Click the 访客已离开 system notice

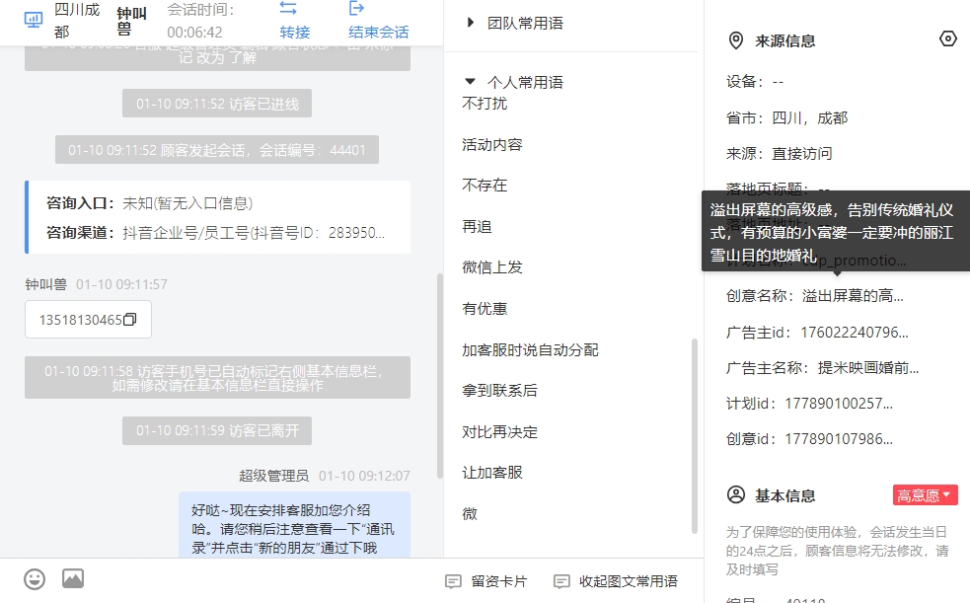point(217,430)
